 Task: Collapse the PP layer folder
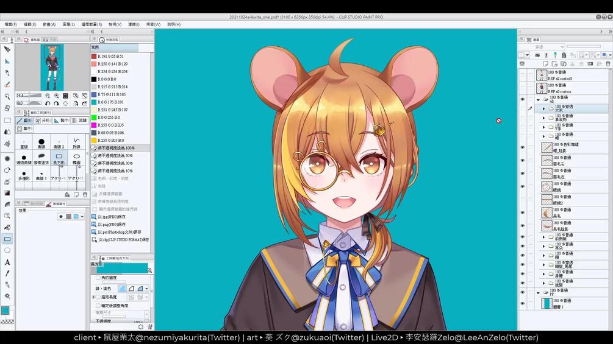(x=539, y=292)
